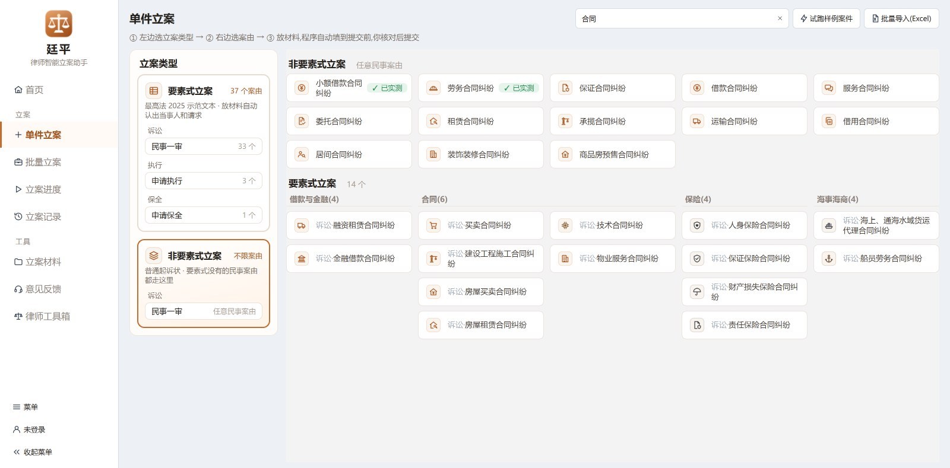Select 诉讼·技术合同纠纷
The width and height of the screenshot is (950, 468).
tap(613, 225)
